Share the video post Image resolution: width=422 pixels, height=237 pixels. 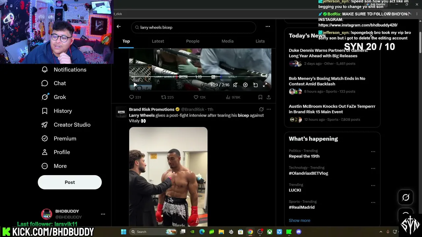pyautogui.click(x=269, y=97)
